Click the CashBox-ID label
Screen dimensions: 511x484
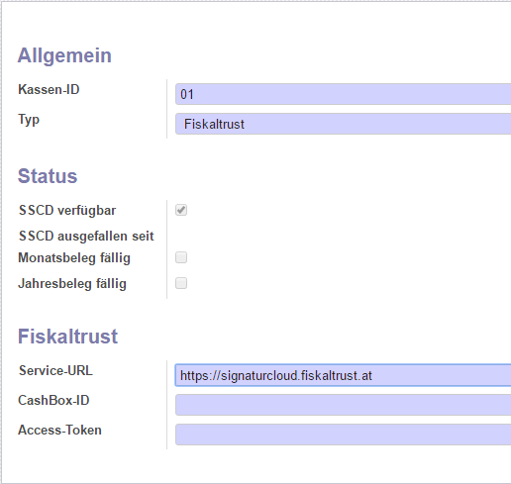(x=53, y=400)
